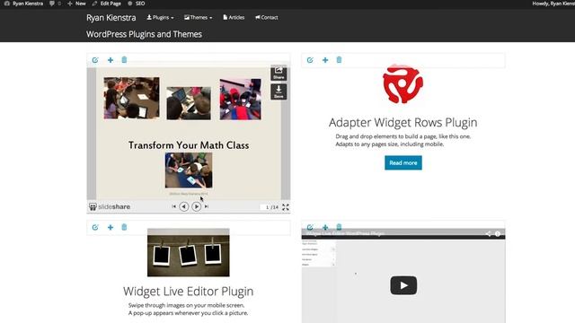Viewport: 575px width, 323px height.
Task: Click the Widget Live Editor Plugin heading
Action: point(189,291)
